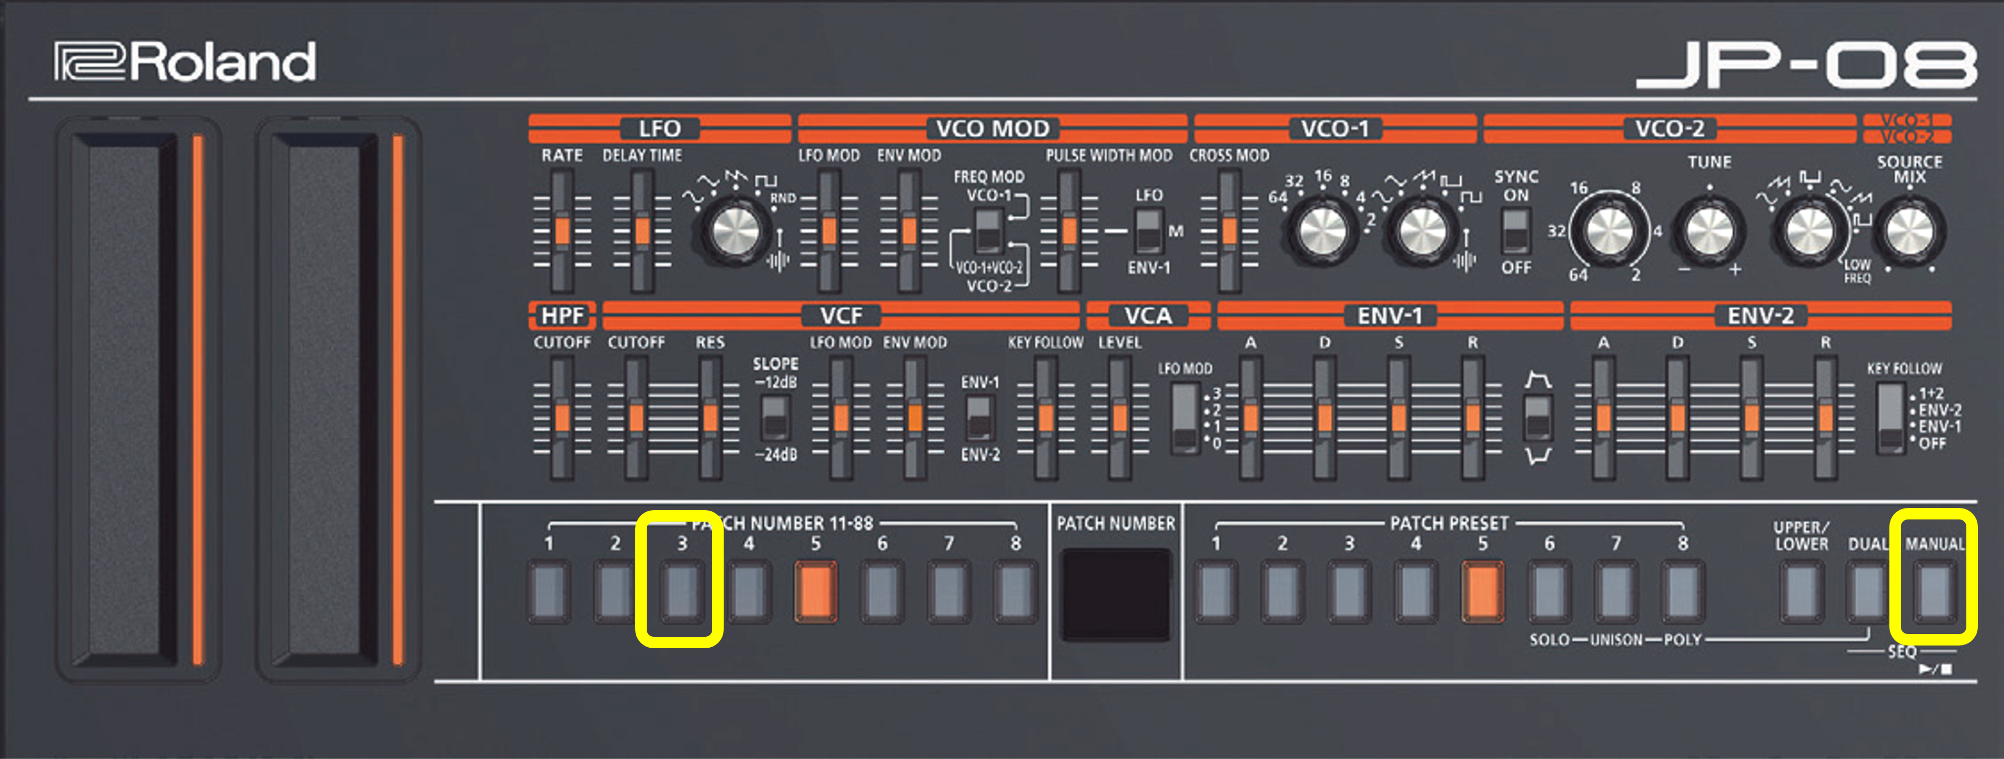2004x759 pixels.
Task: Select Patch Number bank button 8
Action: 1015,592
